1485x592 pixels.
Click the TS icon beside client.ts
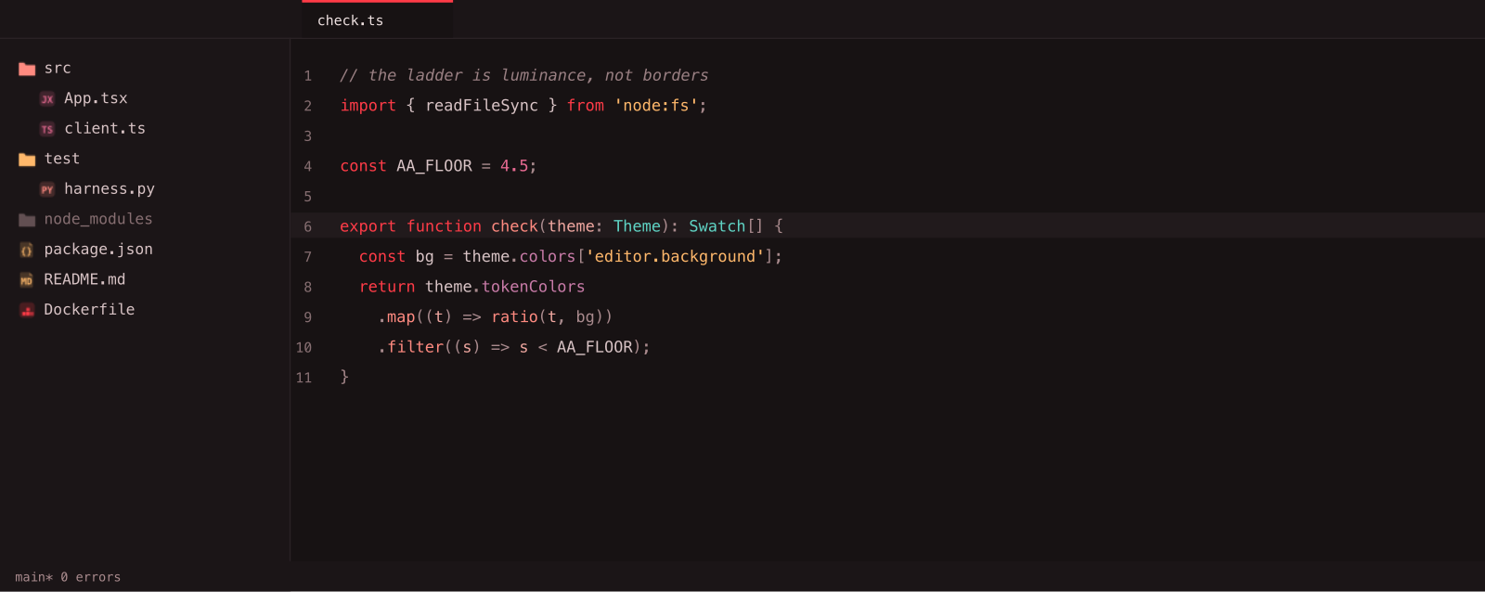pos(47,129)
